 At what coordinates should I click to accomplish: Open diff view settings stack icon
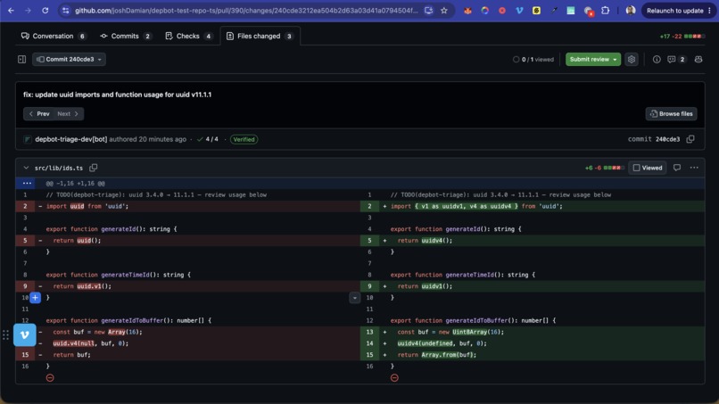[x=632, y=59]
